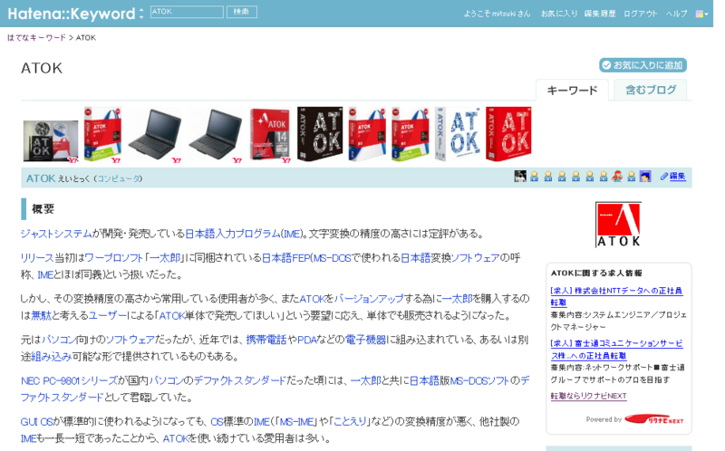Image resolution: width=725 pixels, height=451 pixels.
Task: Click the はてなキーワード breadcrumb link
Action: click(x=36, y=37)
